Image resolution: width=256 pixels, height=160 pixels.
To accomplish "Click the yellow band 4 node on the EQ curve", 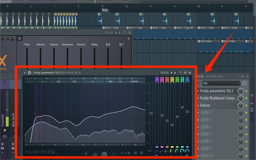I will point(76,125).
